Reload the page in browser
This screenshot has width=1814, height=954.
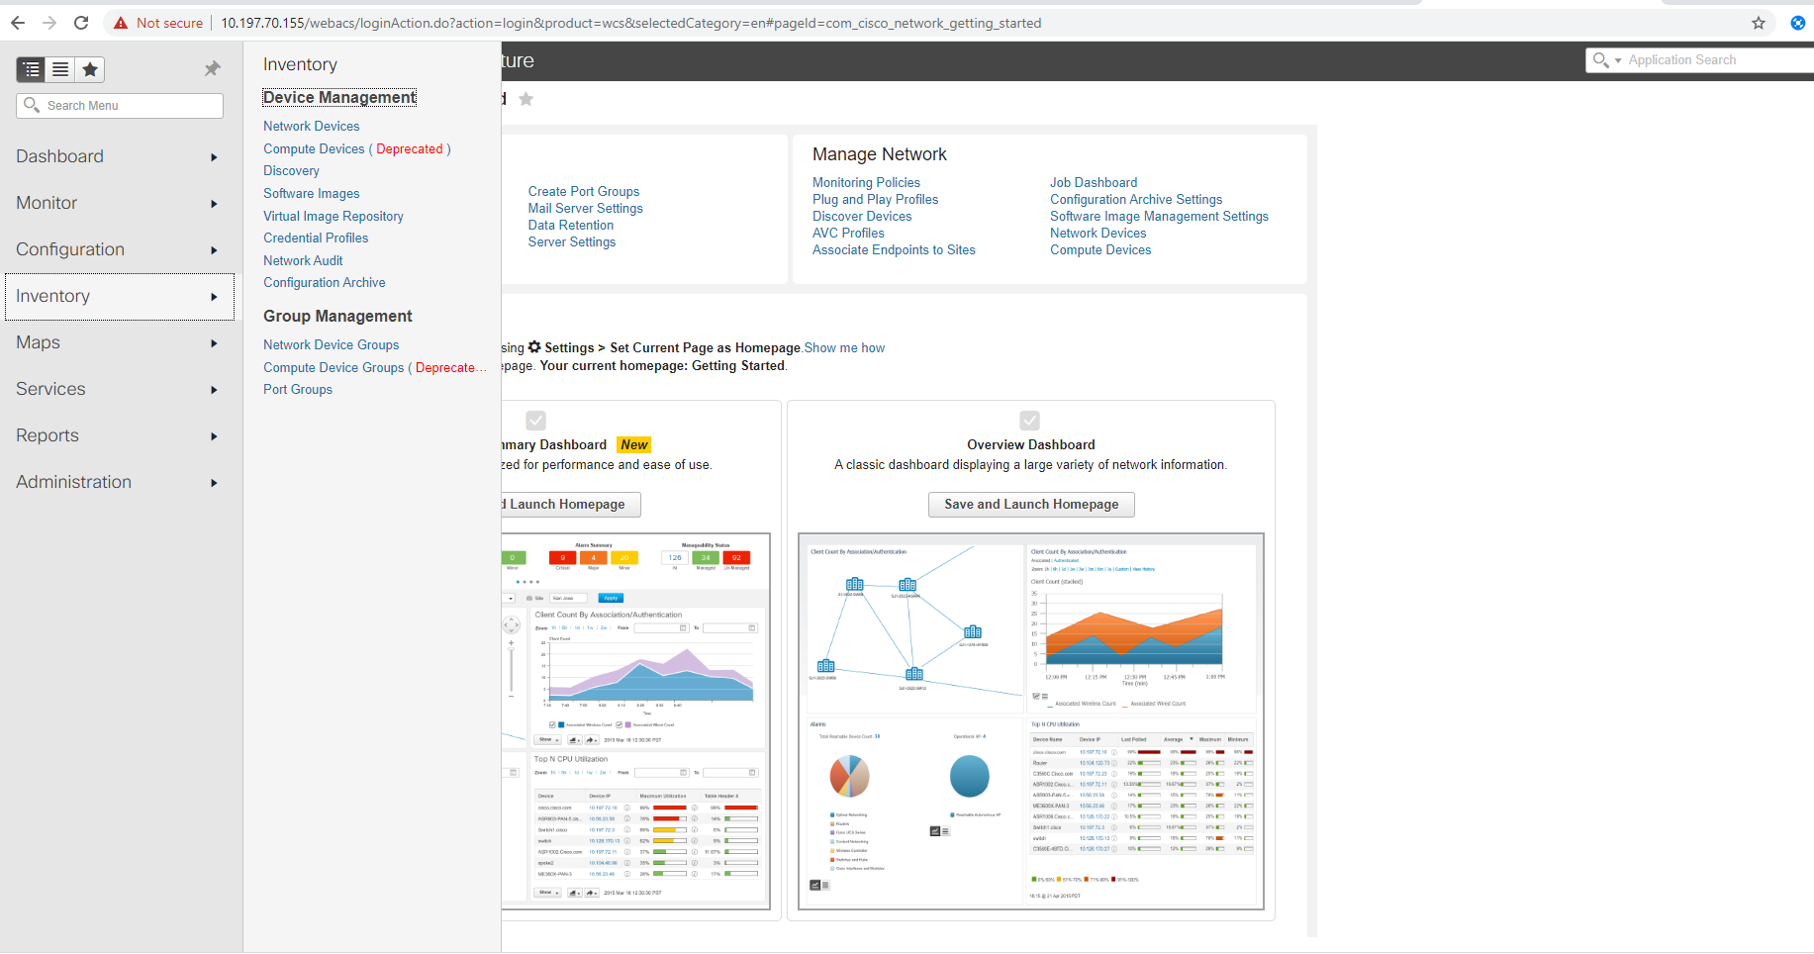pyautogui.click(x=81, y=23)
